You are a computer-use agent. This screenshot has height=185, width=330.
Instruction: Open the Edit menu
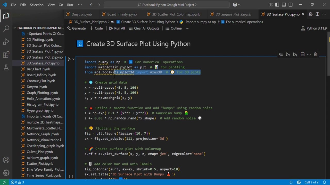click(23, 5)
